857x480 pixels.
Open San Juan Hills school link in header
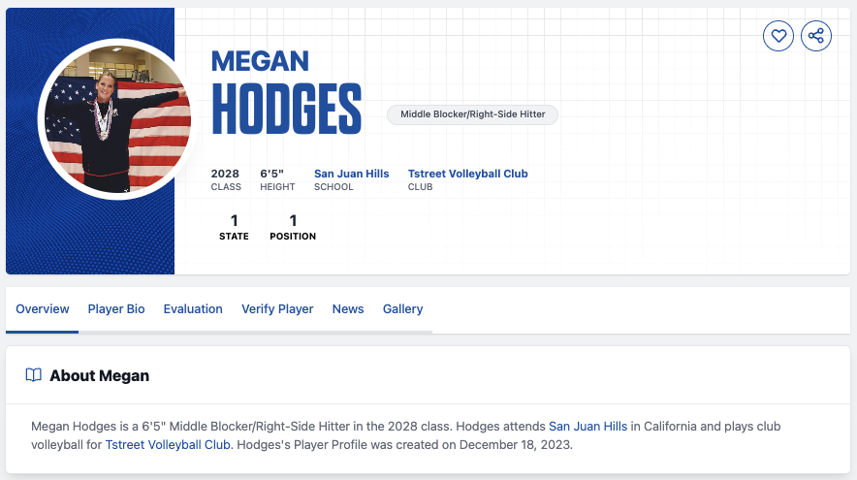(351, 174)
